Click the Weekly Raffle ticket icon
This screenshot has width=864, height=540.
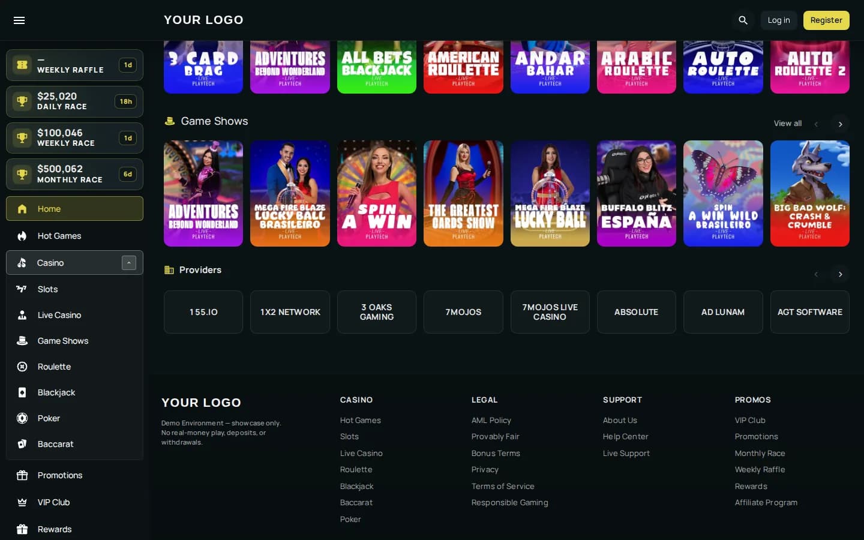point(22,65)
